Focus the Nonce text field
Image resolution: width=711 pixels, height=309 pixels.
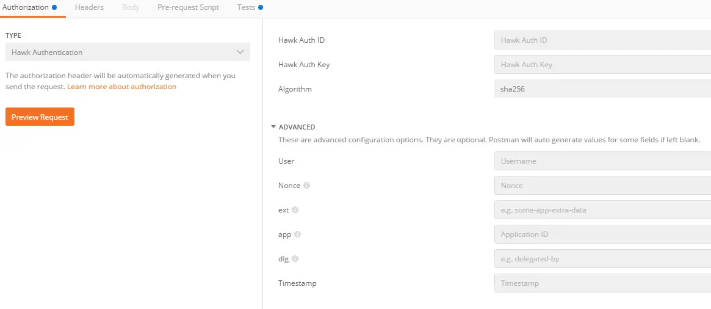[602, 186]
